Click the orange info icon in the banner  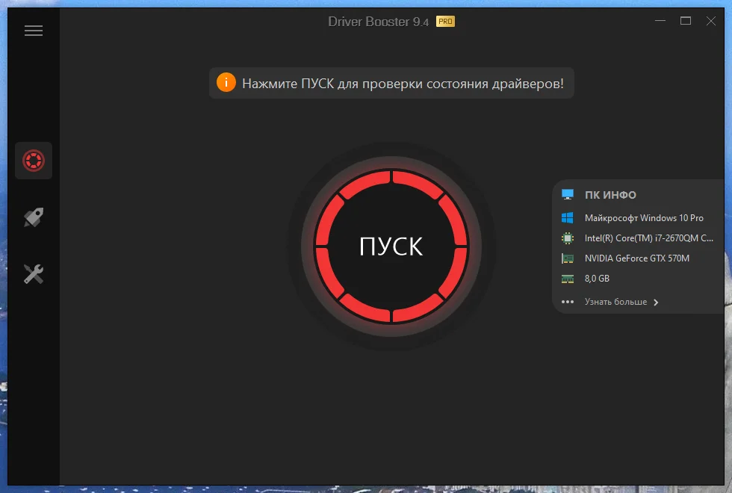click(x=226, y=83)
